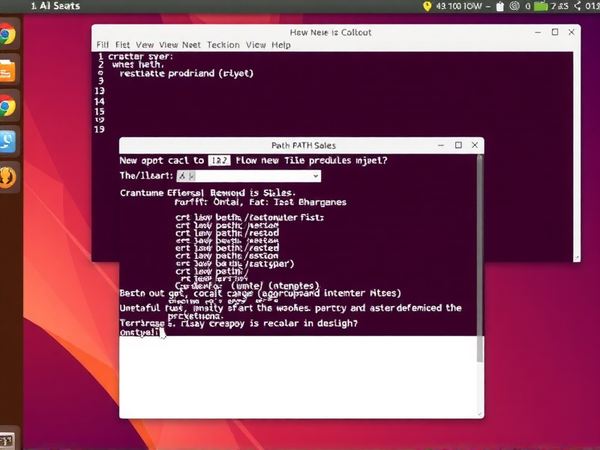Click the settings gear in the system tray
The width and height of the screenshot is (600, 450).
point(513,6)
